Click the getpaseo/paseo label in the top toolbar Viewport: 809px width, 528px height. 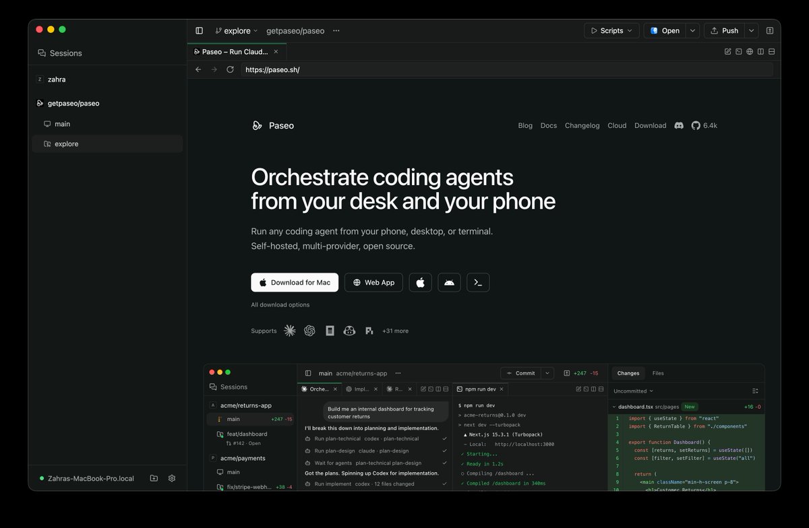pos(295,31)
